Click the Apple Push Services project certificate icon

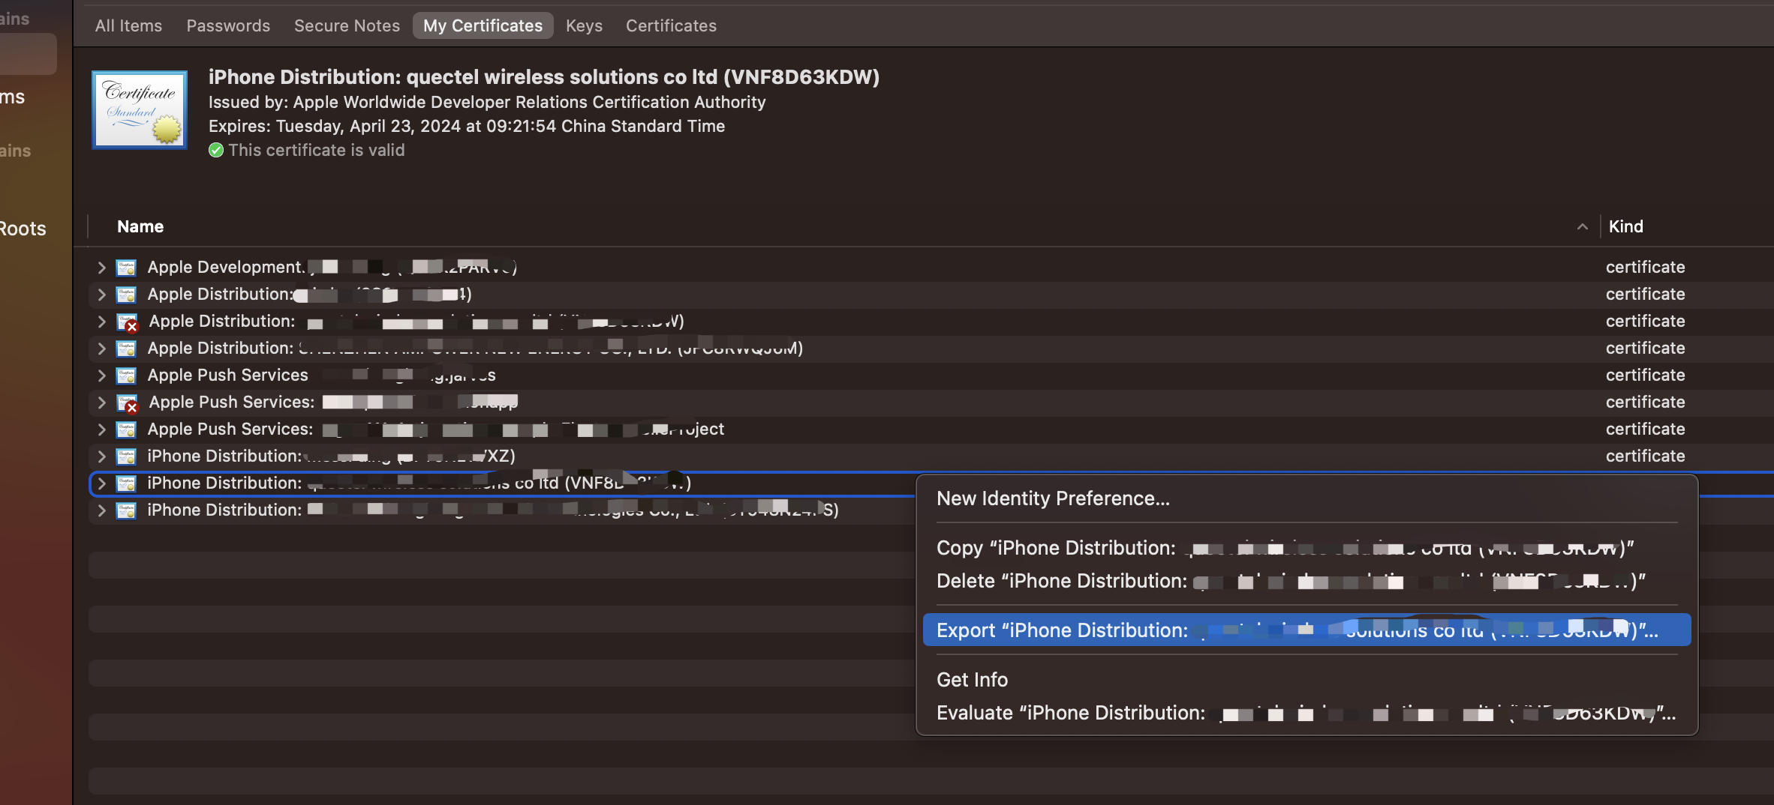[126, 429]
